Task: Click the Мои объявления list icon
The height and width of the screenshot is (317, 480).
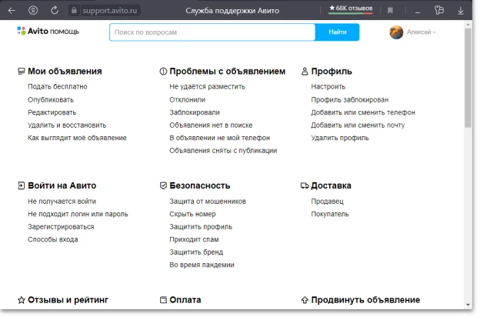Action: 21,72
